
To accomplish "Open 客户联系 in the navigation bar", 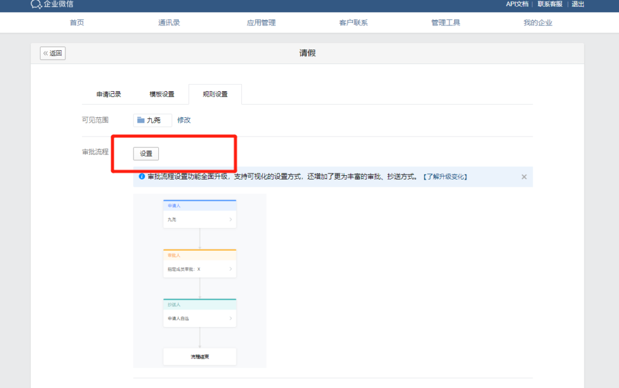I will coord(354,23).
